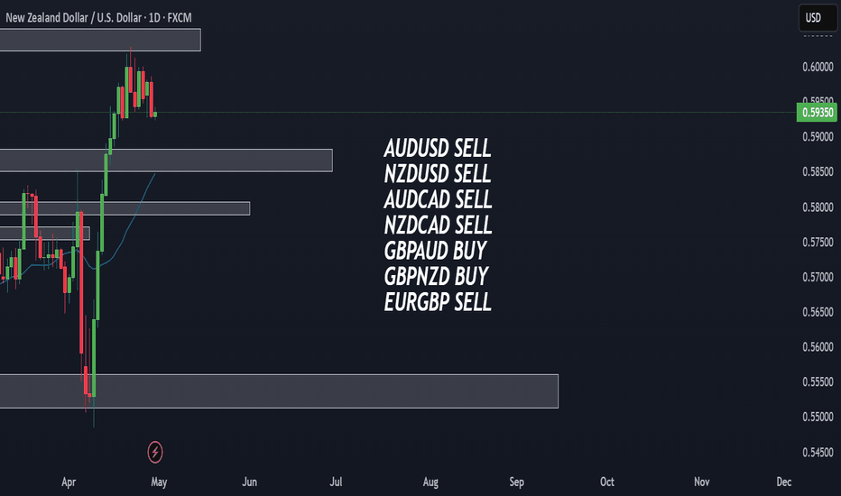Click the Dec label on time axis

(x=783, y=482)
